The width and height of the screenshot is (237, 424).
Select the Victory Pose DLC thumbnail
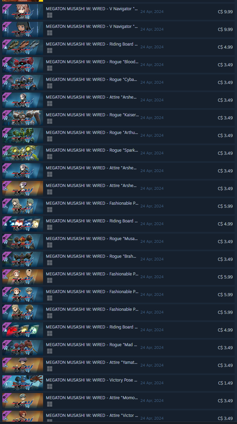point(23,383)
